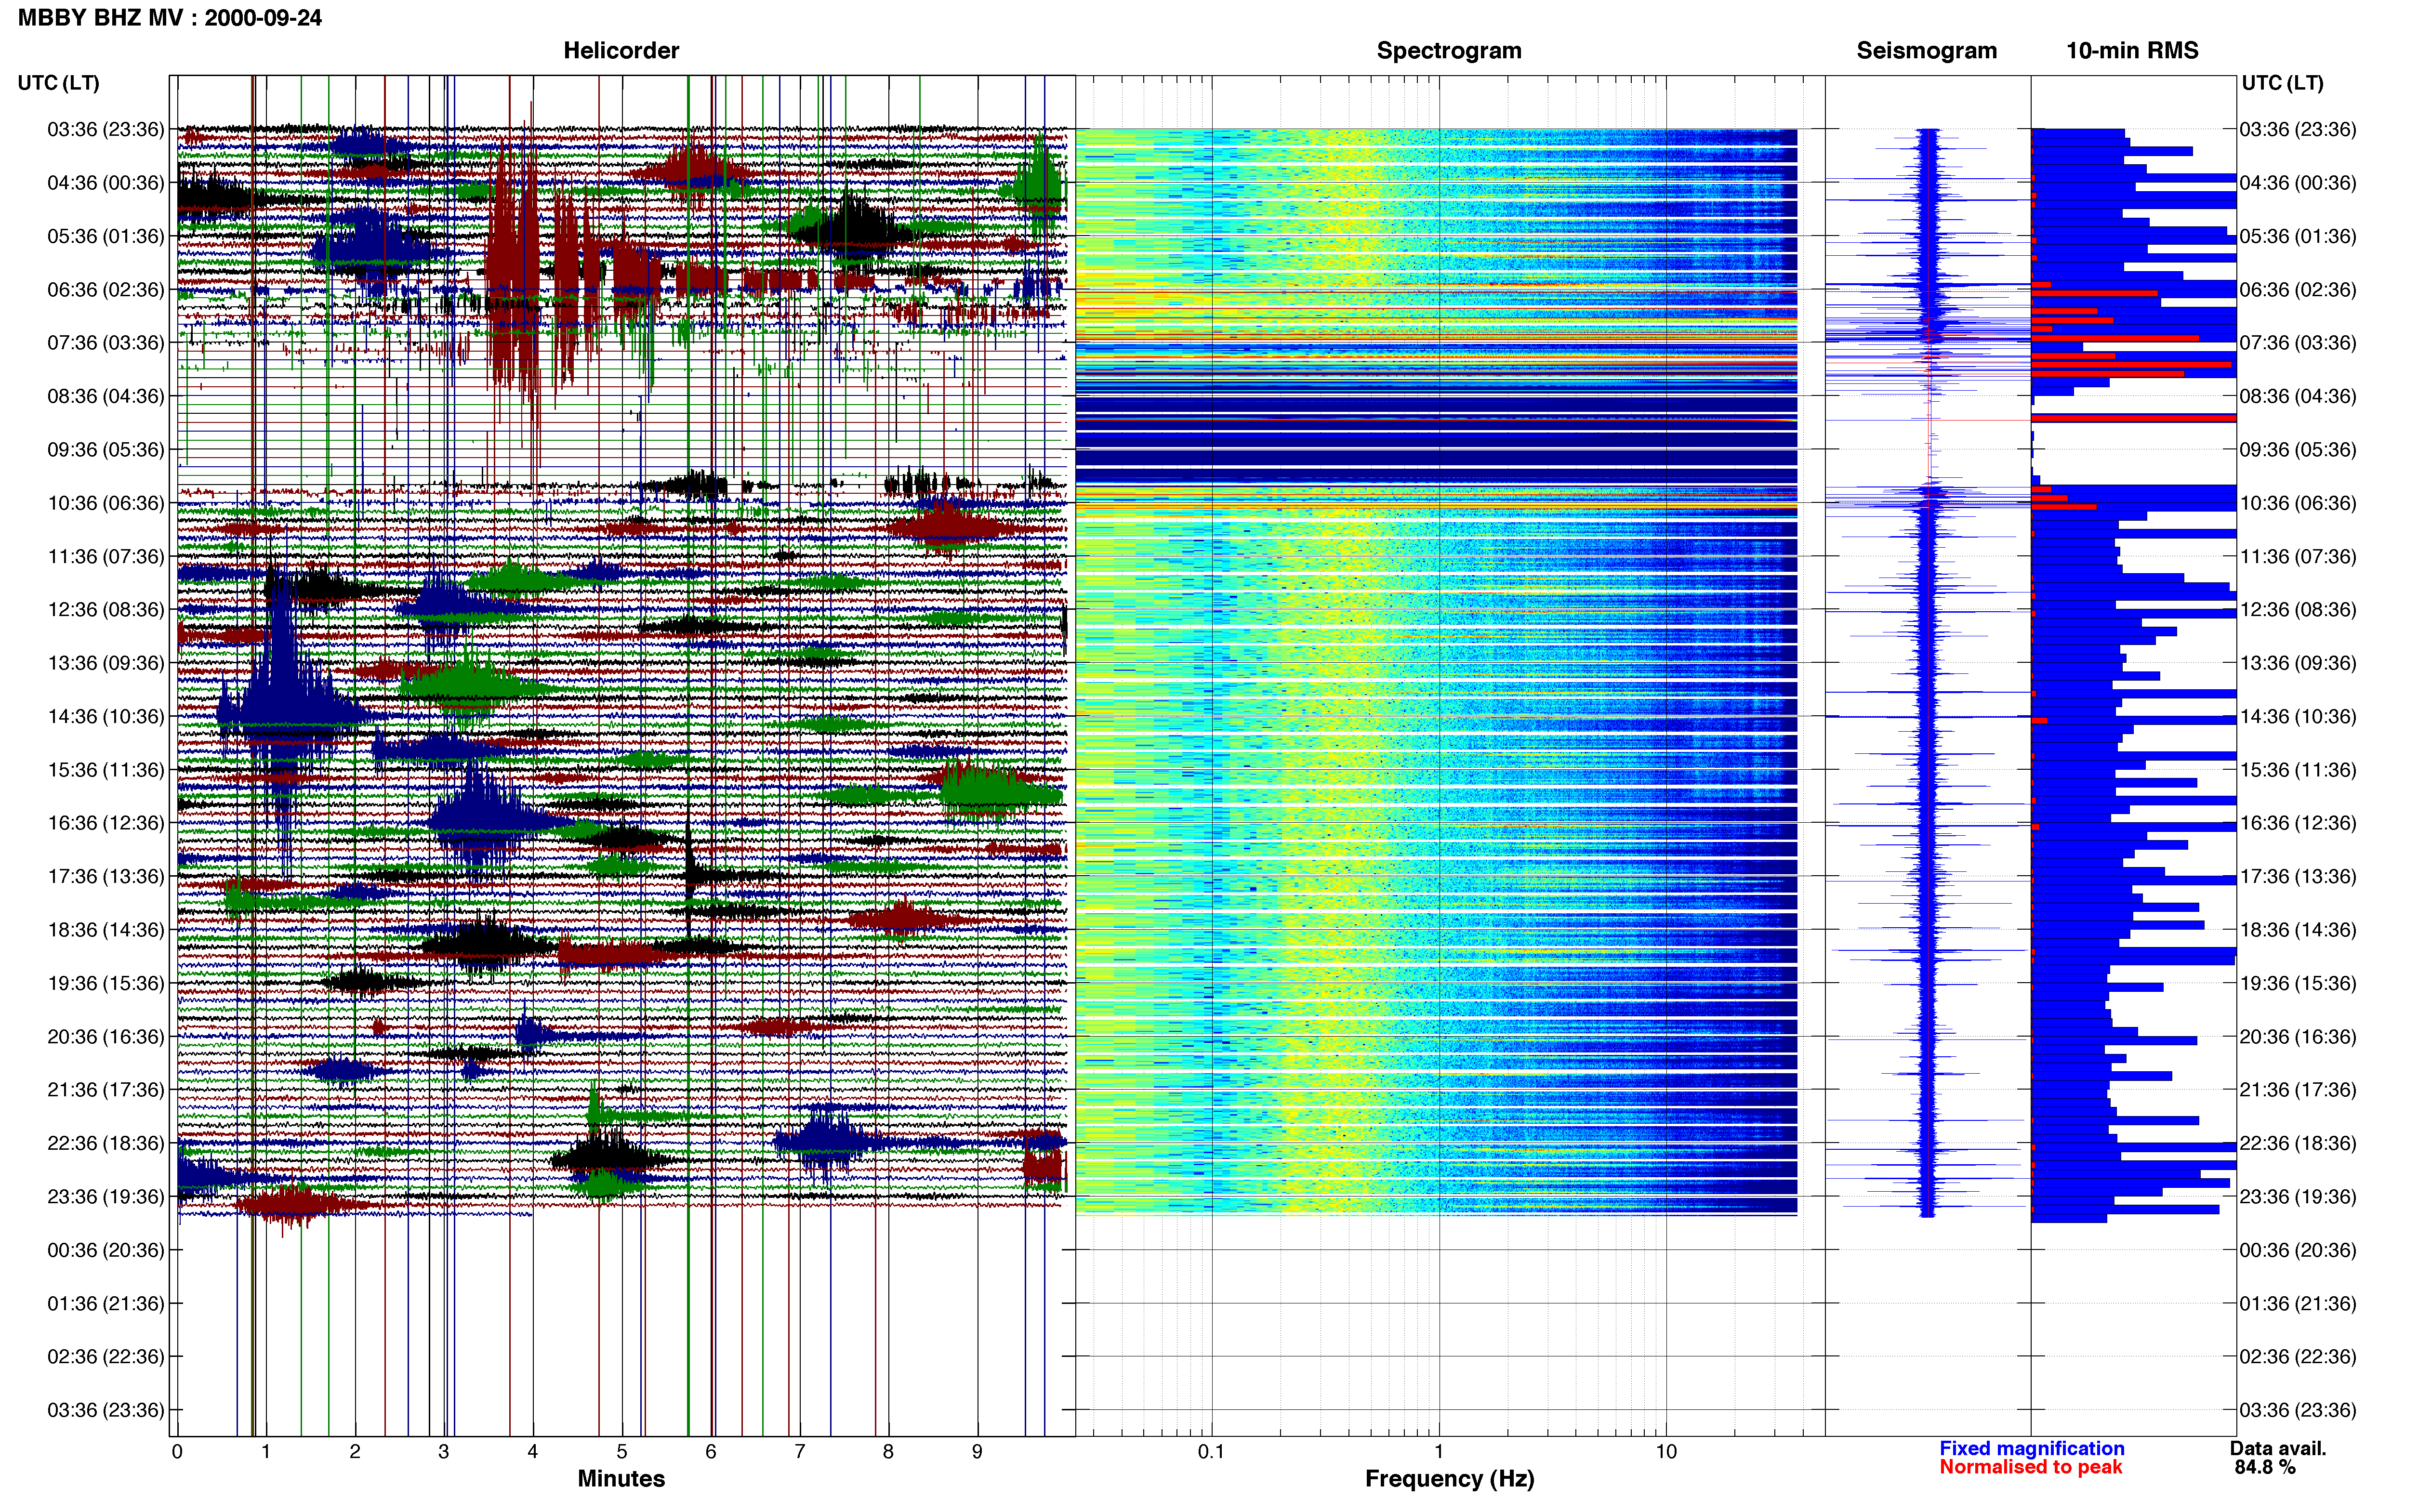Click left time label 10:36 (06:36)
The image size is (2418, 1512).
[106, 503]
